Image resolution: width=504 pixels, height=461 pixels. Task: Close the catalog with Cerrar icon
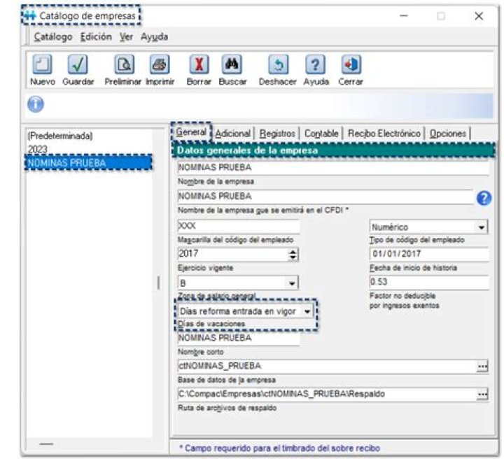(350, 65)
